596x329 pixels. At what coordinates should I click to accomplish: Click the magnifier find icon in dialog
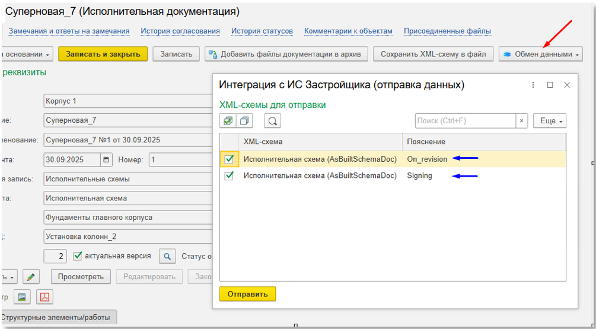click(x=272, y=121)
